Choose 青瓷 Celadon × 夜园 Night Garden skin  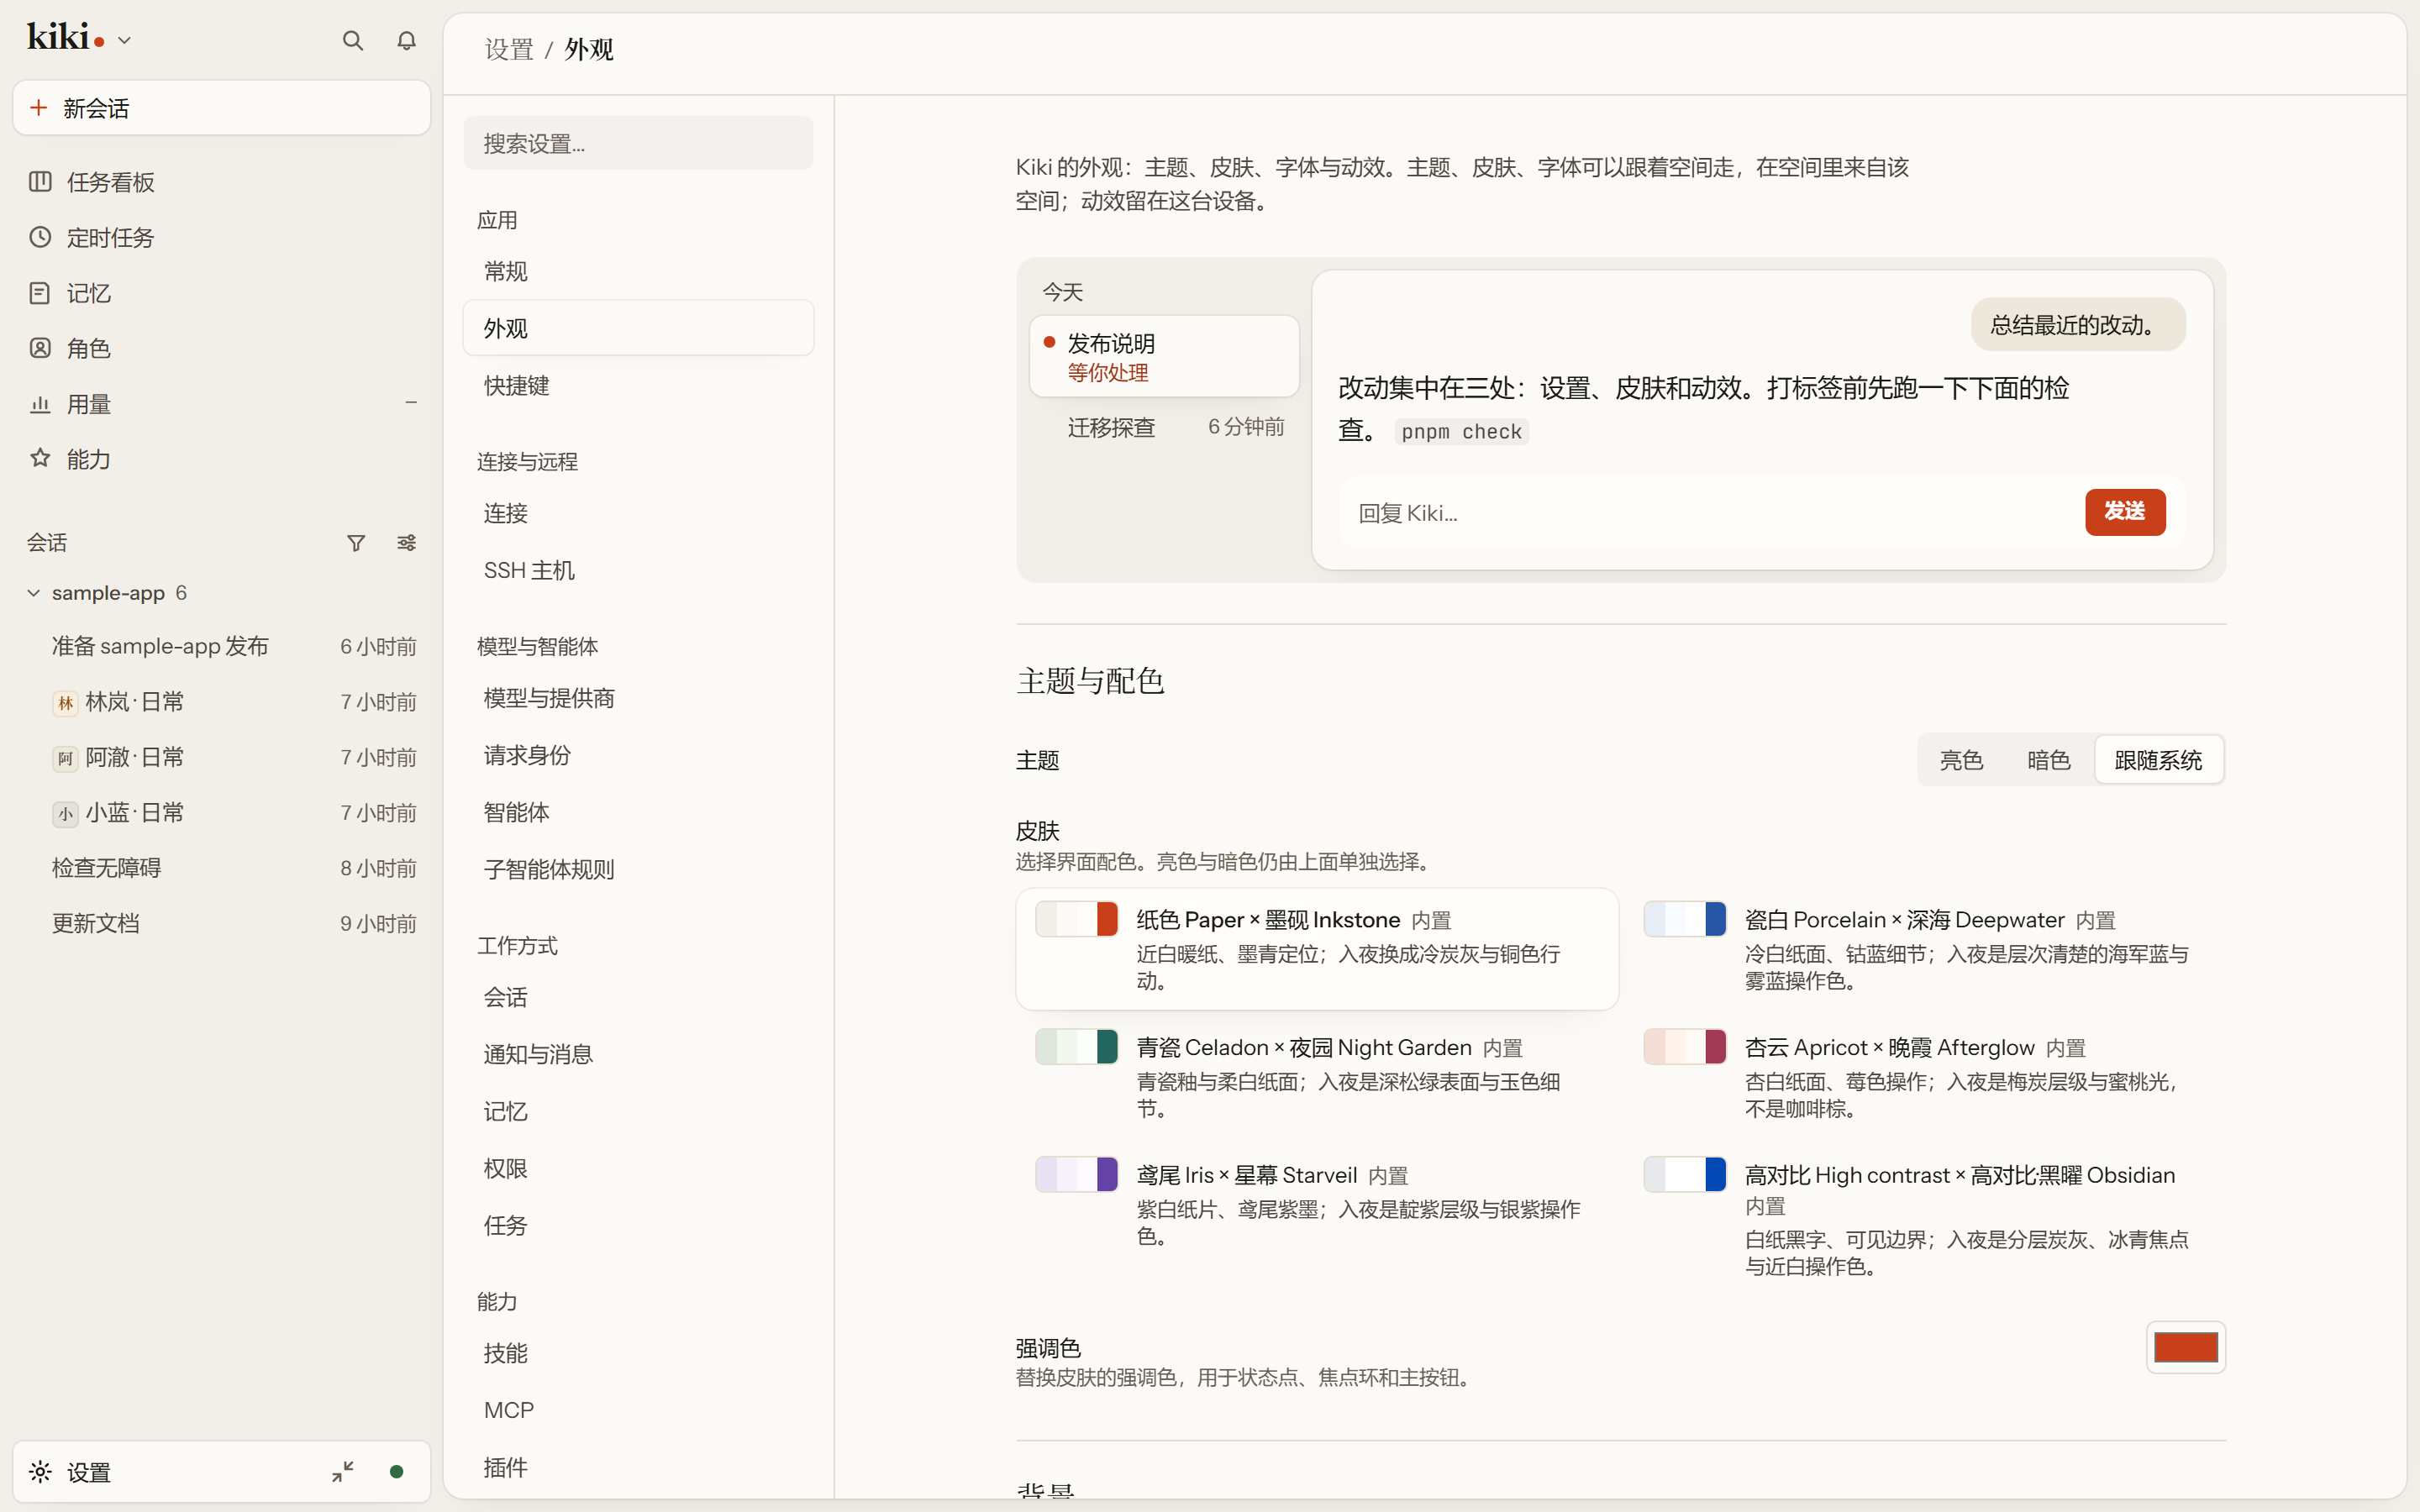(x=1317, y=1077)
